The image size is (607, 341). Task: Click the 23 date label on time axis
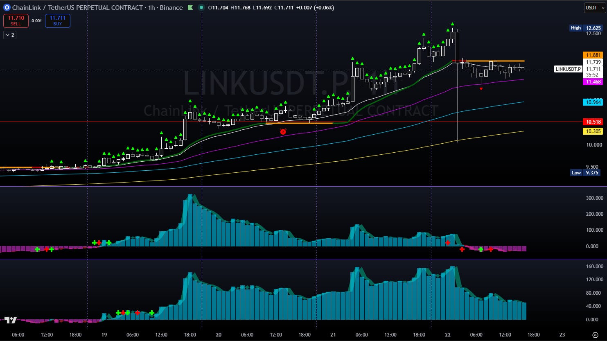click(562, 334)
